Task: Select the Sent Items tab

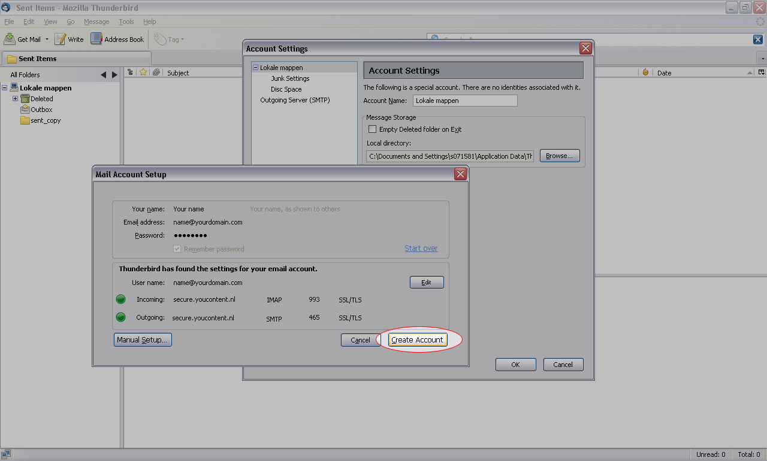Action: [x=37, y=59]
